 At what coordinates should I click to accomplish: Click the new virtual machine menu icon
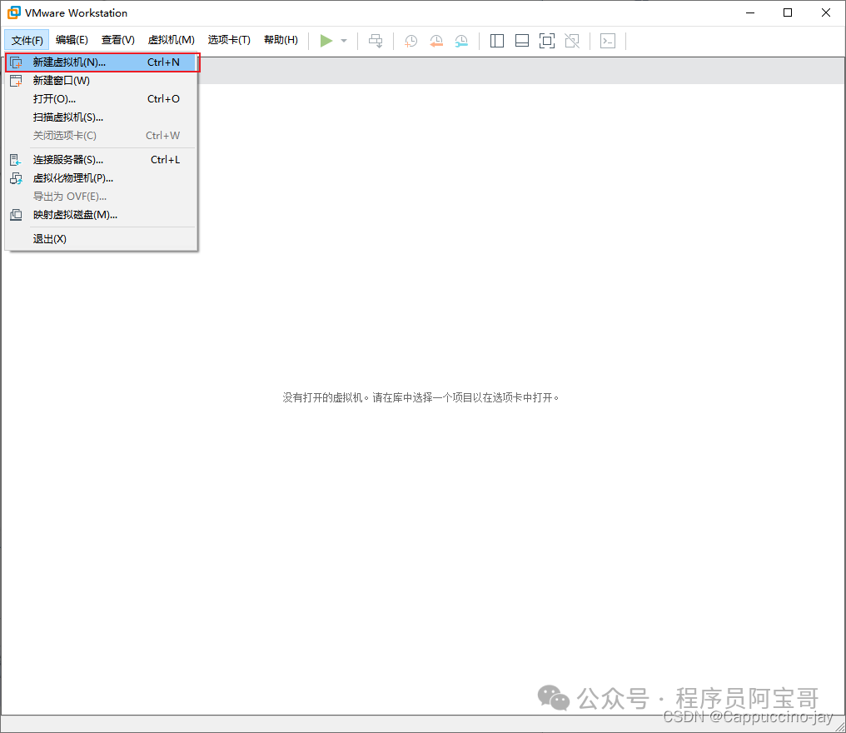(16, 62)
